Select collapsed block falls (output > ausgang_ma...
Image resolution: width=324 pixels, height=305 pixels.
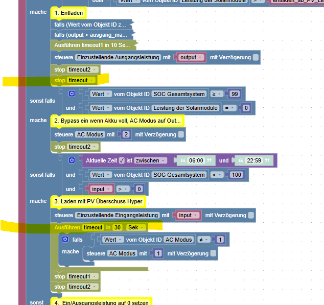pos(92,35)
